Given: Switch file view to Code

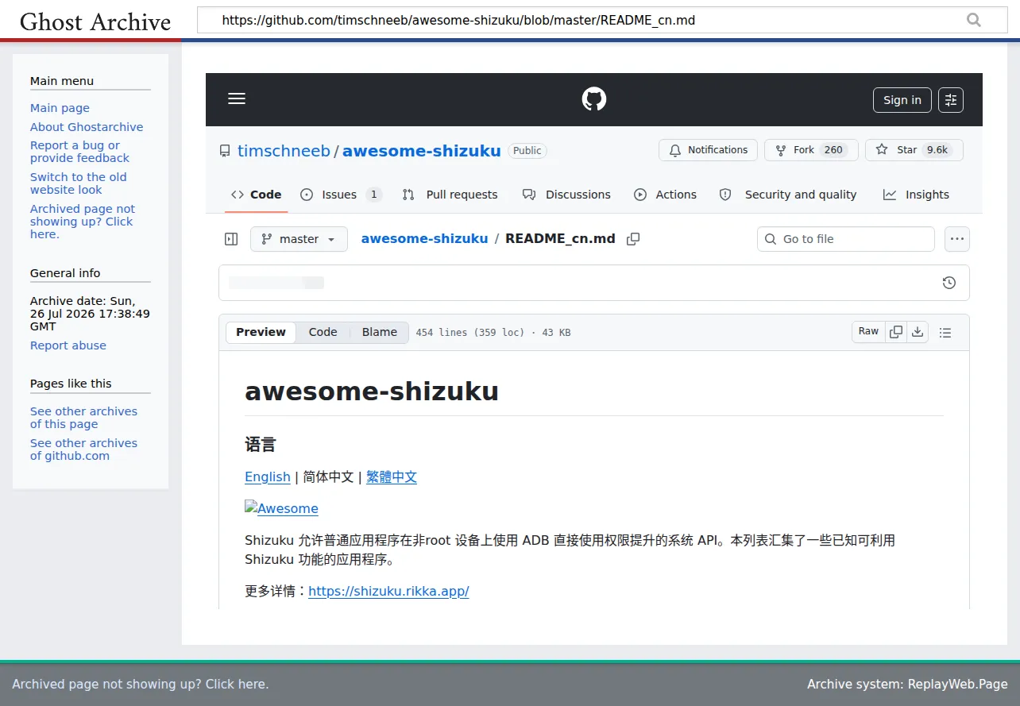Looking at the screenshot, I should [x=323, y=332].
